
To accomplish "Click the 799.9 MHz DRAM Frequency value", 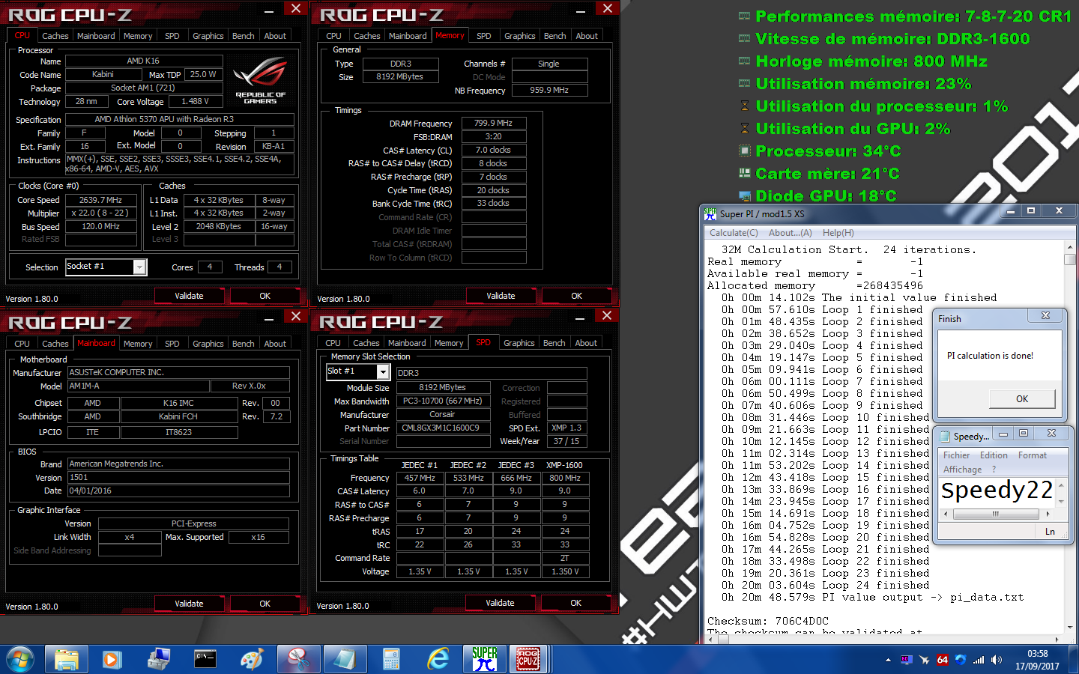I will point(493,123).
